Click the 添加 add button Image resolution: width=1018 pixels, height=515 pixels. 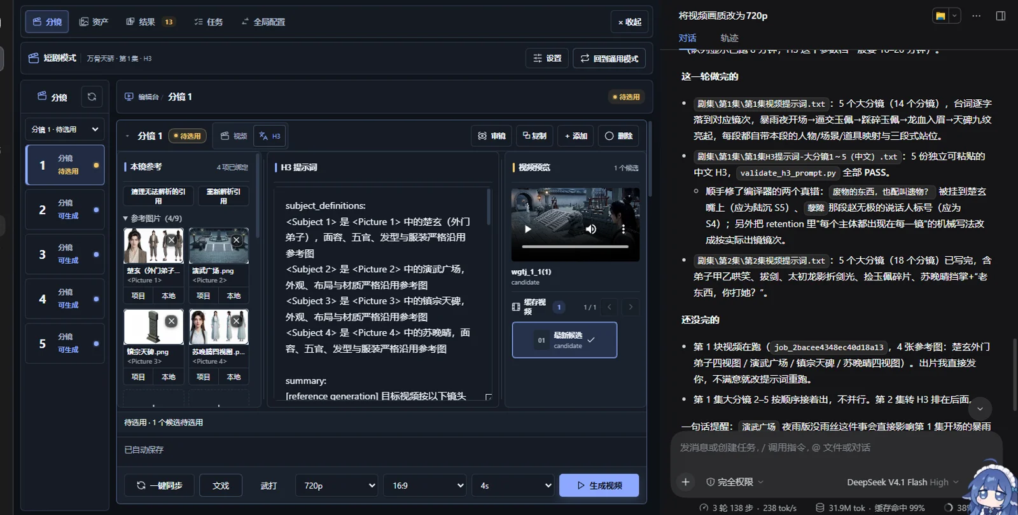(x=576, y=136)
